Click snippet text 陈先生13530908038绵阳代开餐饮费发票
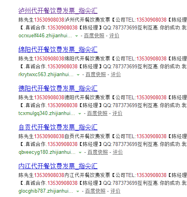This screenshot has height=197, width=187. (64, 58)
